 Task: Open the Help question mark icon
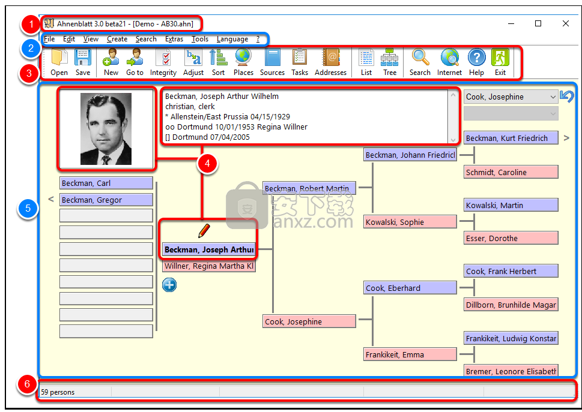click(476, 58)
